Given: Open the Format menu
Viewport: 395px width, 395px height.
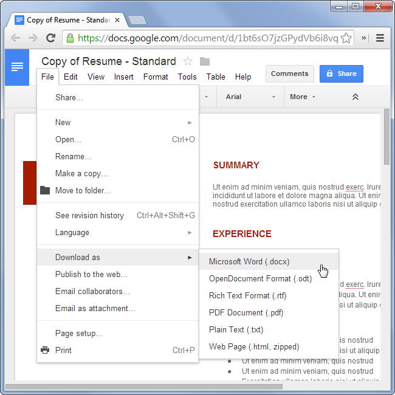Looking at the screenshot, I should (156, 77).
